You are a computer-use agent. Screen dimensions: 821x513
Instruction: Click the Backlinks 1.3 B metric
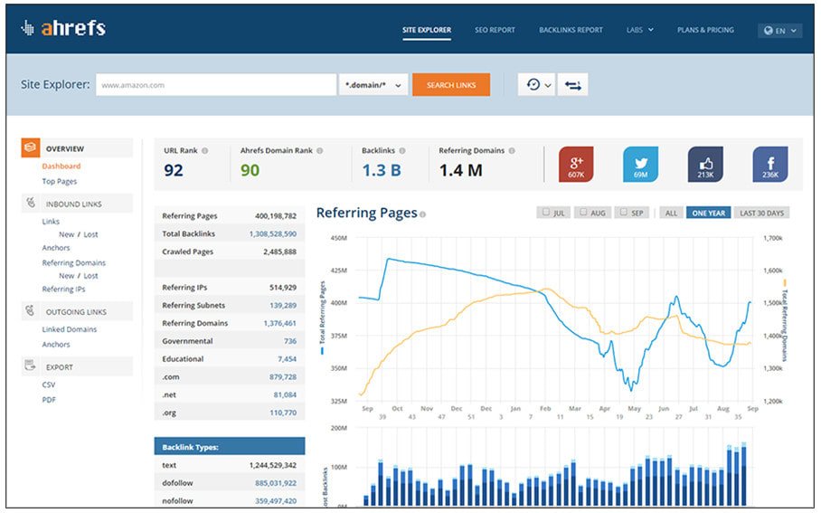(382, 170)
